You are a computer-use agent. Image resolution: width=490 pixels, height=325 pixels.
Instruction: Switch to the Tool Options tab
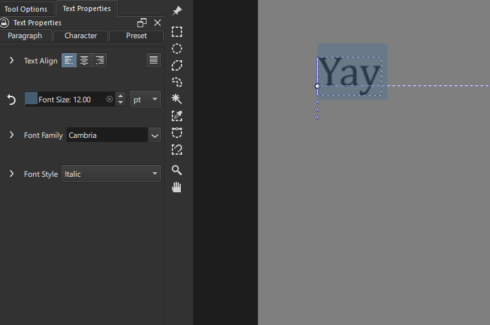pos(26,9)
